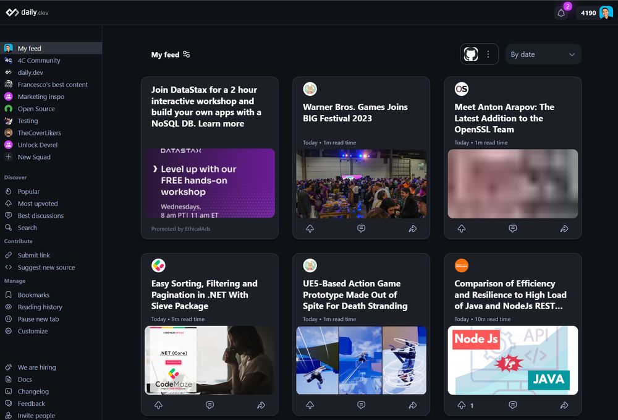The height and width of the screenshot is (420, 618).
Task: Open the user profile avatar
Action: tap(606, 12)
